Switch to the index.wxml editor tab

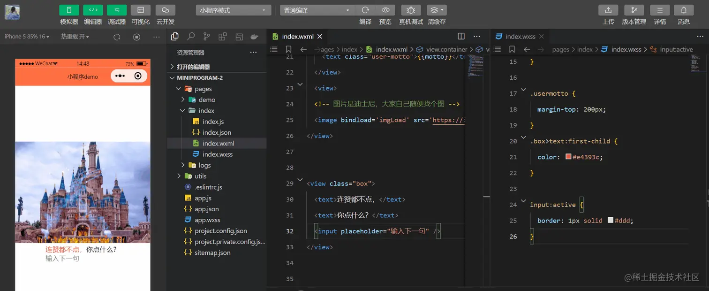pos(297,37)
